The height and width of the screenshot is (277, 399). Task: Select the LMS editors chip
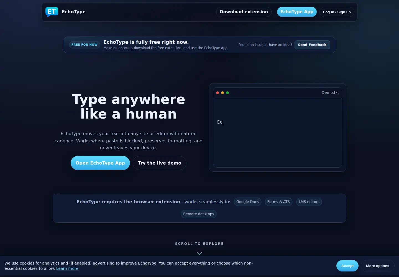click(309, 202)
